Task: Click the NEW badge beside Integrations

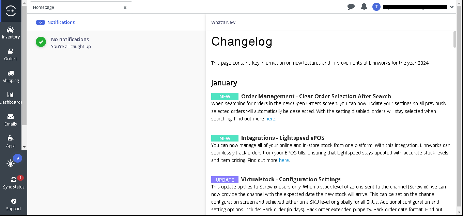Action: [x=225, y=138]
